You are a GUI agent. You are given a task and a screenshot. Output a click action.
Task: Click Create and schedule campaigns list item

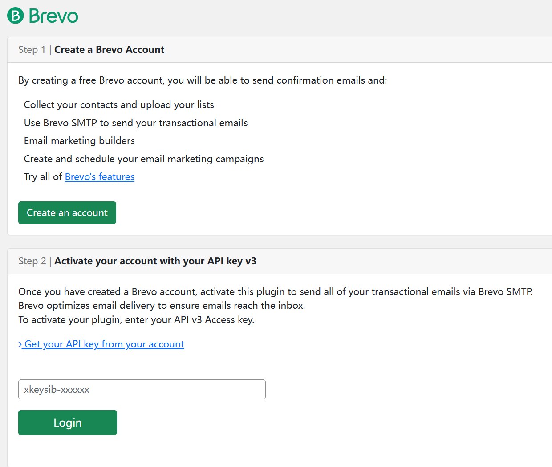pos(144,159)
